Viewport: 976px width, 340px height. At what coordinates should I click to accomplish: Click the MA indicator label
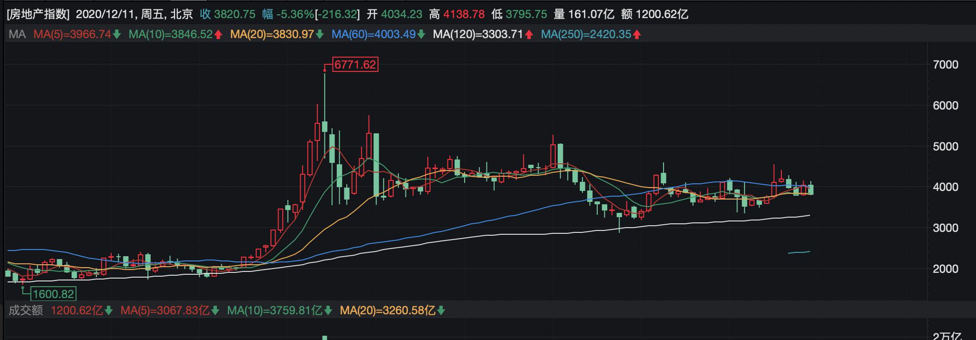(x=17, y=34)
